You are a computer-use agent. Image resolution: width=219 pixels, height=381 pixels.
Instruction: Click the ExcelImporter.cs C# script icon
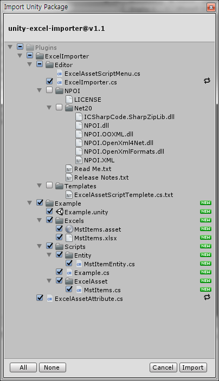(60, 82)
